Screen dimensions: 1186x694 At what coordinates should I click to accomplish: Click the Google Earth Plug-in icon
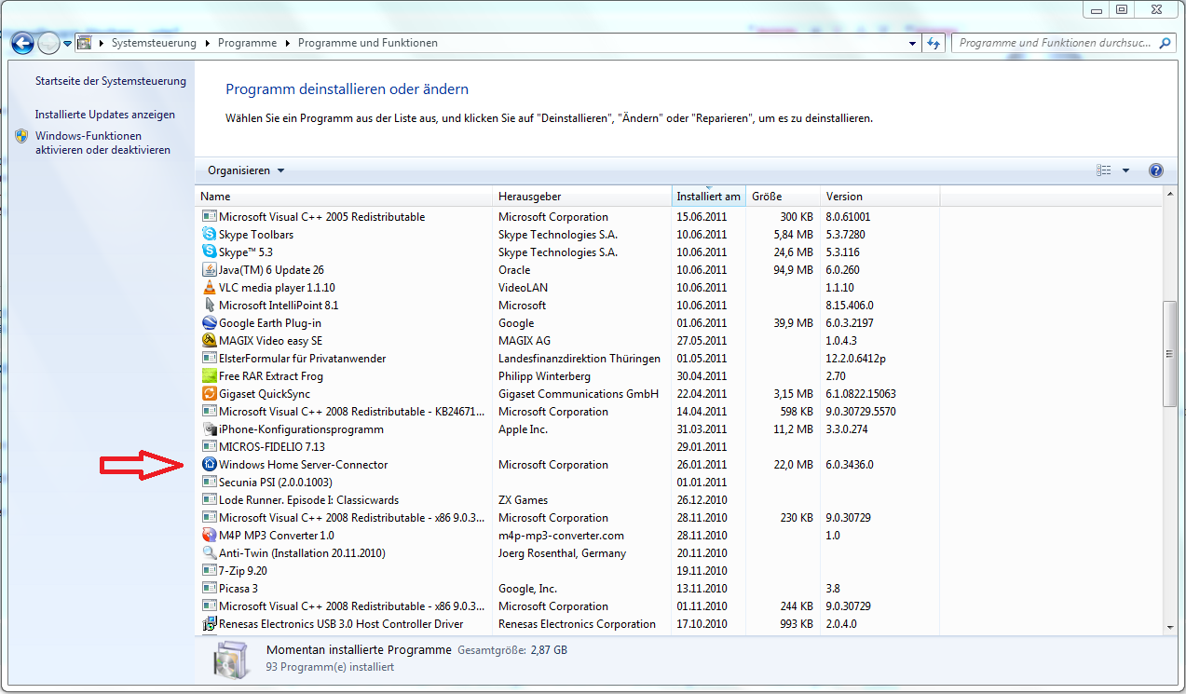pos(210,323)
